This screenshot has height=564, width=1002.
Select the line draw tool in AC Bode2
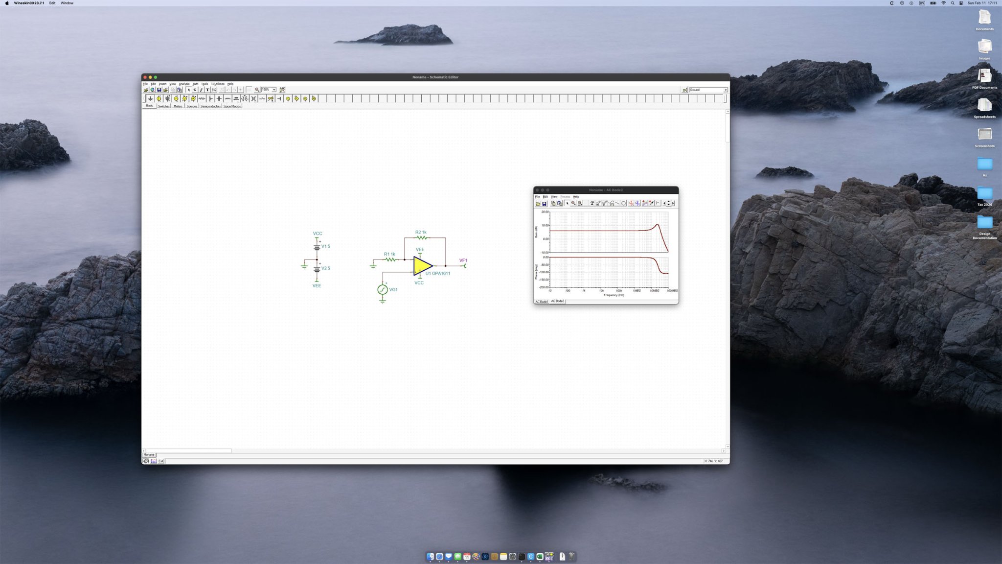point(617,203)
